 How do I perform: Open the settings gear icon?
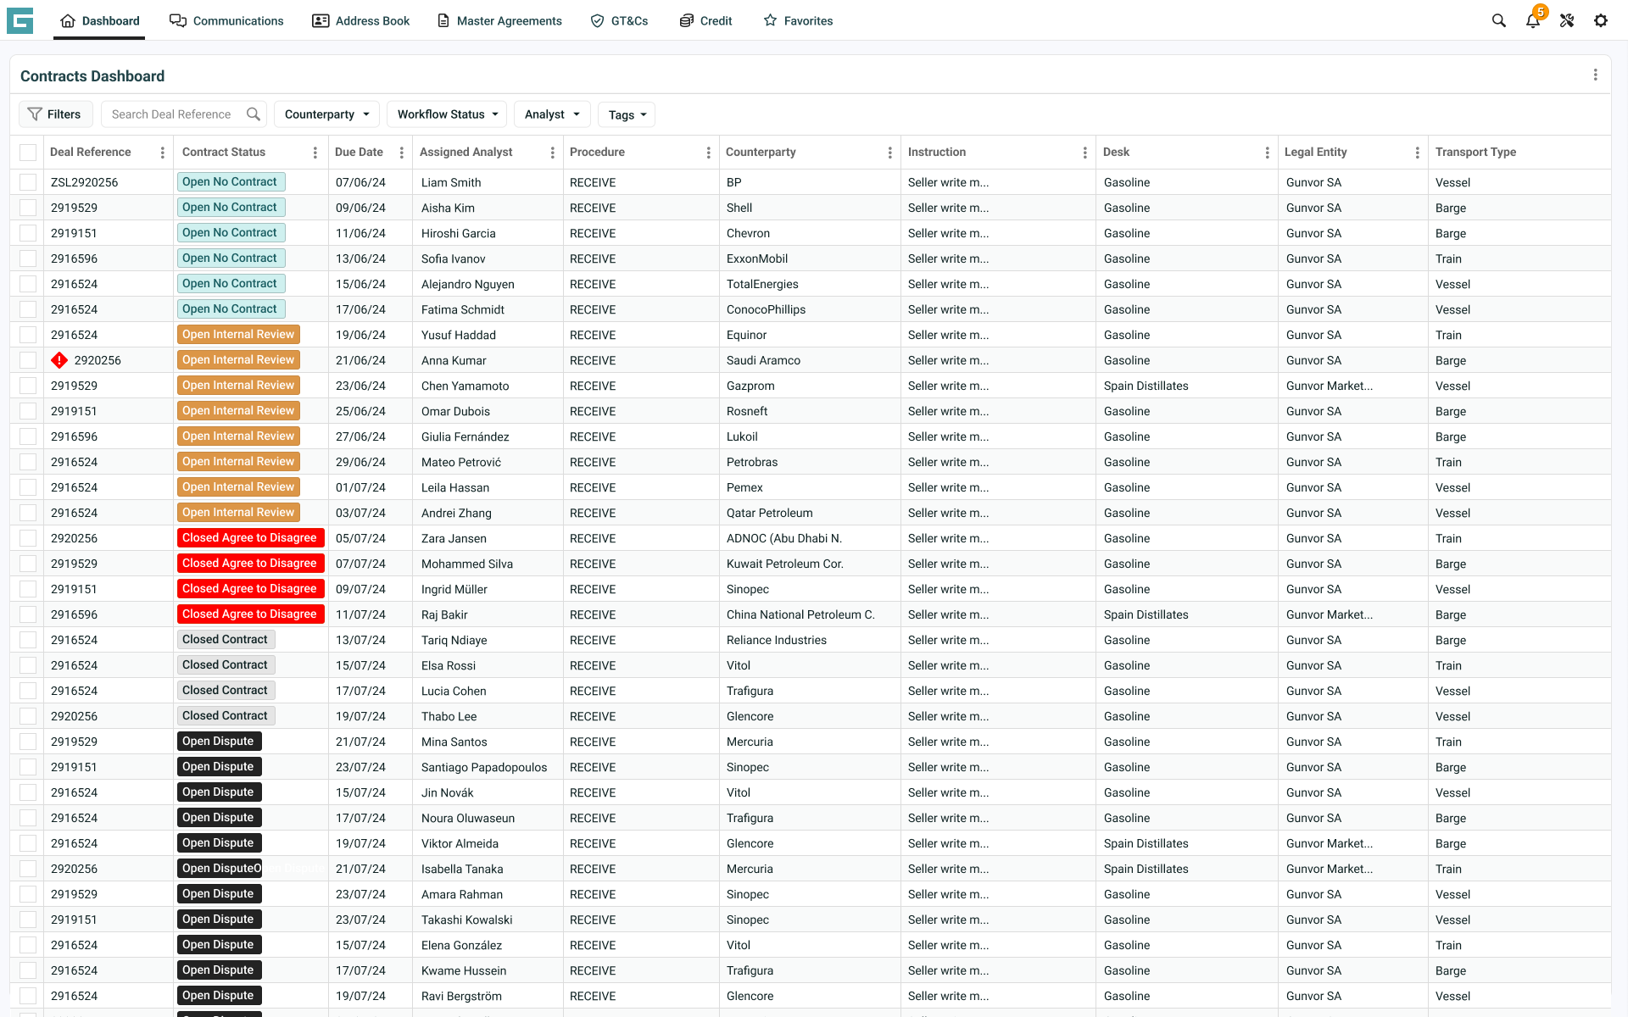point(1600,21)
